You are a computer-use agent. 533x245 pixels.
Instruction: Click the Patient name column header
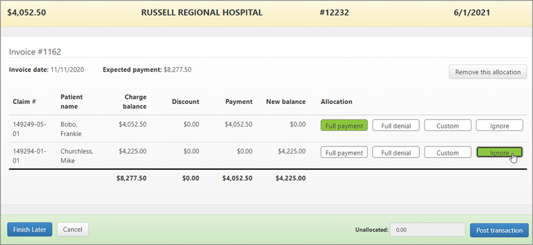pos(72,102)
